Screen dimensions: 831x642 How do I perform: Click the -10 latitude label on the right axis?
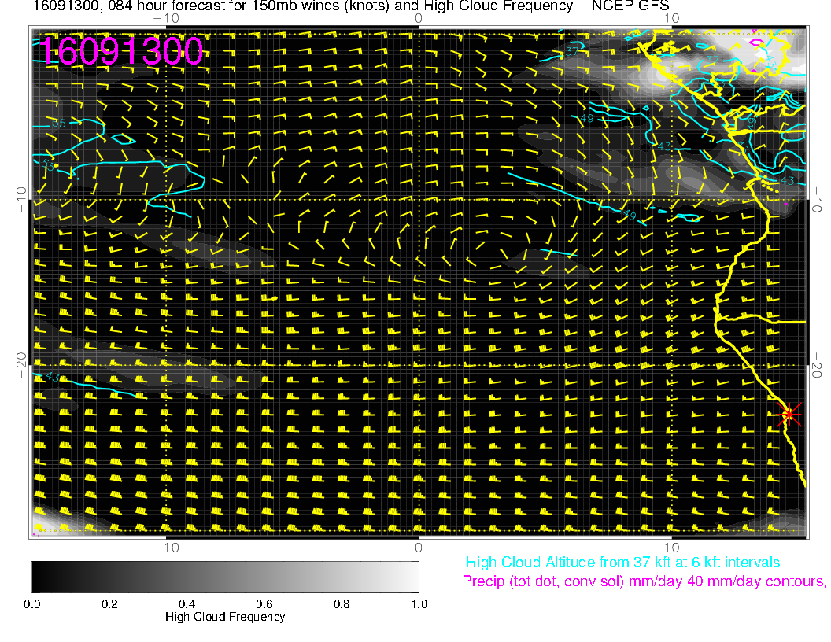817,199
